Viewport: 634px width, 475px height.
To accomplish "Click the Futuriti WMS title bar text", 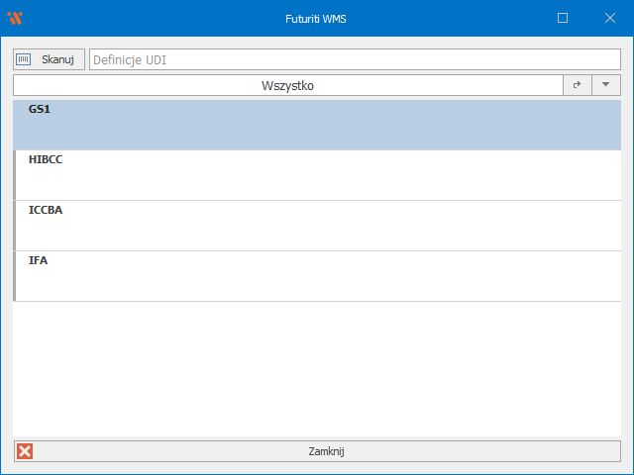I will pyautogui.click(x=316, y=18).
